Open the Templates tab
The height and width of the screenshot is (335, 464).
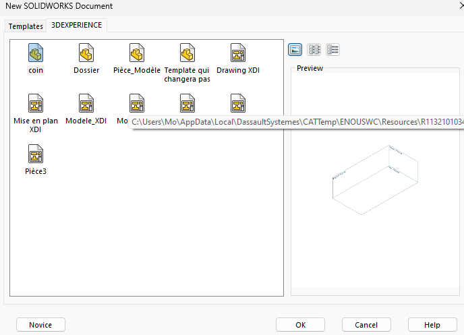26,26
